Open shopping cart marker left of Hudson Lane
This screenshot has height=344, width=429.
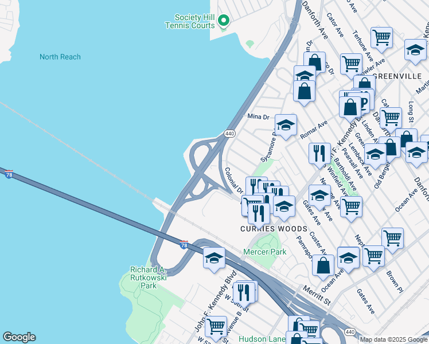(216, 327)
